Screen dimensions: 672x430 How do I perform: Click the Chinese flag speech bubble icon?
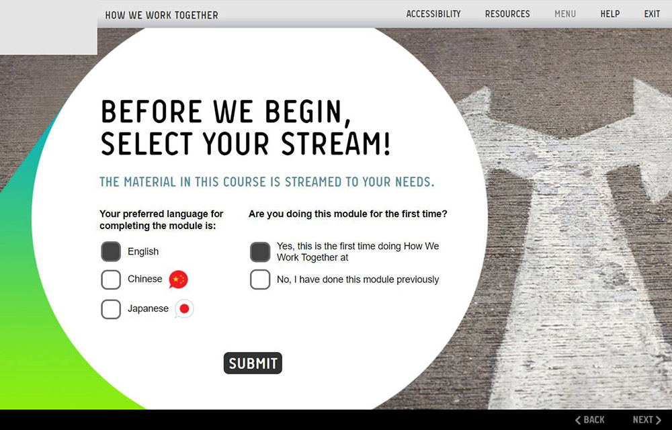[178, 279]
